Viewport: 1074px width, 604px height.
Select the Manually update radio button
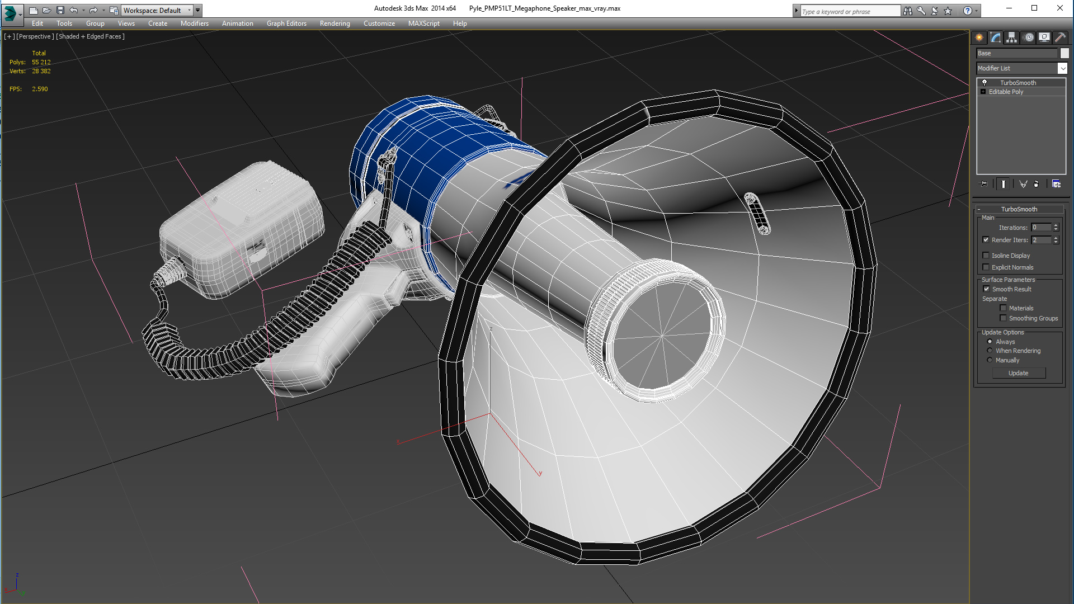coord(990,360)
